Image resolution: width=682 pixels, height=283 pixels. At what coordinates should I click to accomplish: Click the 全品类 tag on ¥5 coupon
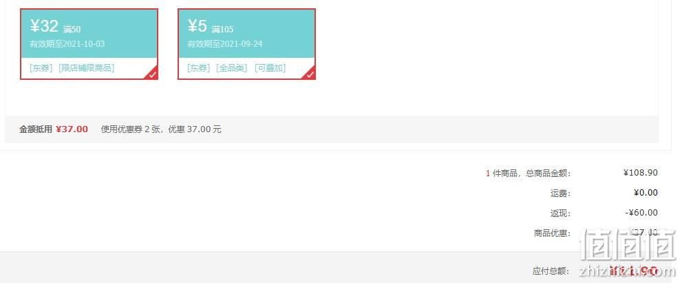pos(231,68)
